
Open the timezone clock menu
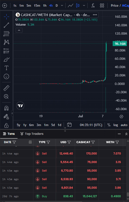pyautogui.click(x=91, y=125)
